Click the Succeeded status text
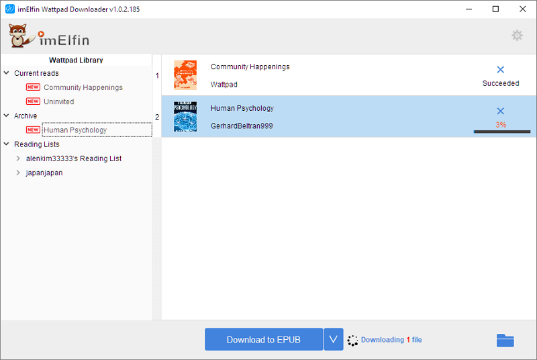The image size is (537, 360). pos(501,83)
